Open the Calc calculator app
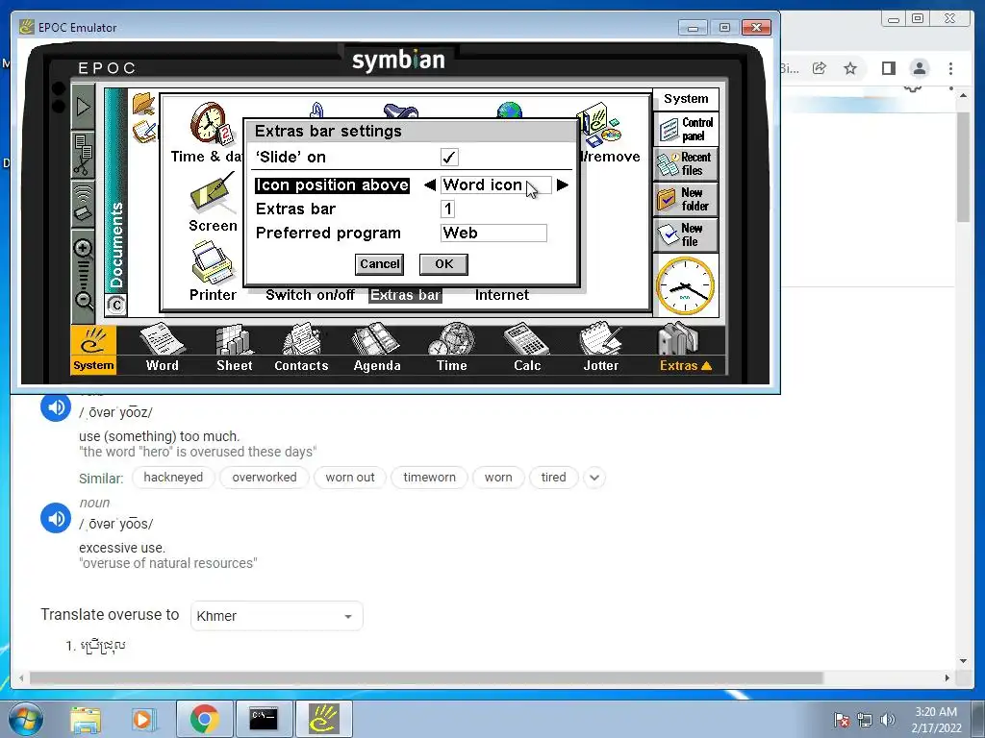985x738 pixels. (527, 349)
